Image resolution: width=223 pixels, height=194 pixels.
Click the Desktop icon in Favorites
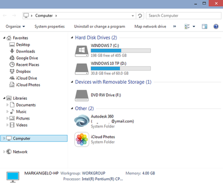tap(12, 45)
